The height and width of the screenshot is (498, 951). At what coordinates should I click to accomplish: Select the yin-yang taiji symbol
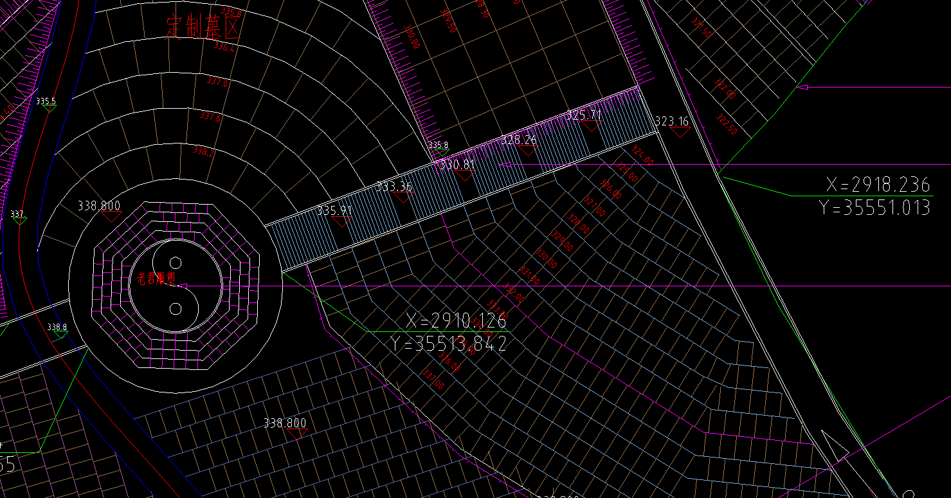176,286
